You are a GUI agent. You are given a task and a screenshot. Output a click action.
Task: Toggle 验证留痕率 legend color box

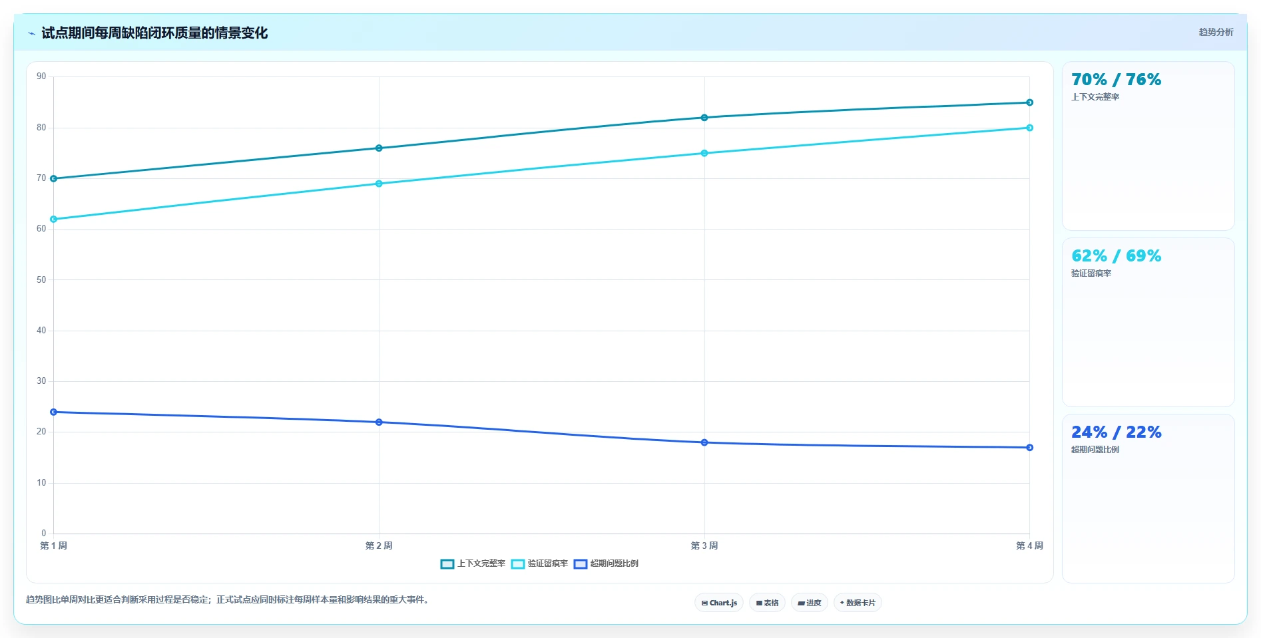click(518, 564)
